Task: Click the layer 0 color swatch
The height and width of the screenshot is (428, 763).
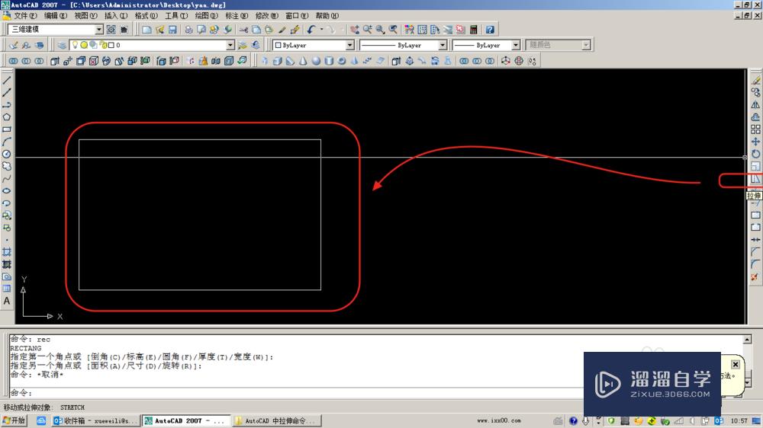Action: [x=111, y=45]
